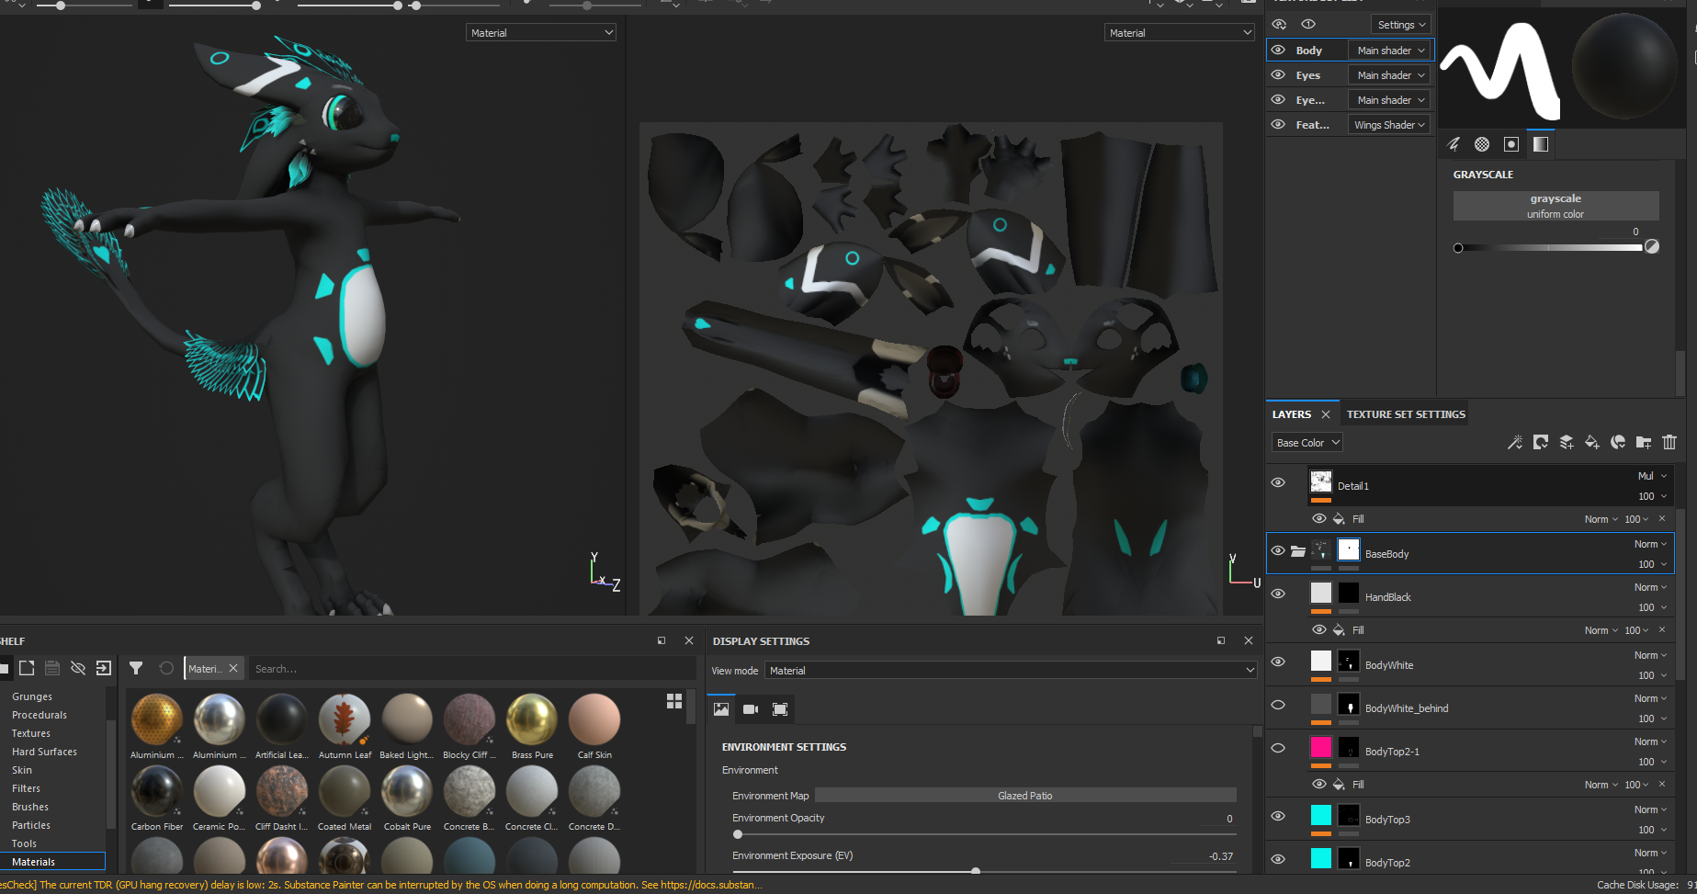Show the BodyWhite_behind layer
This screenshot has height=894, width=1697.
tap(1278, 705)
